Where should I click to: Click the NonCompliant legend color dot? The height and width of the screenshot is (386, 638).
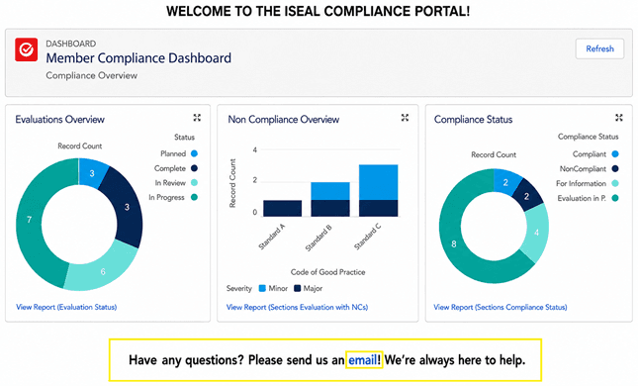point(615,168)
